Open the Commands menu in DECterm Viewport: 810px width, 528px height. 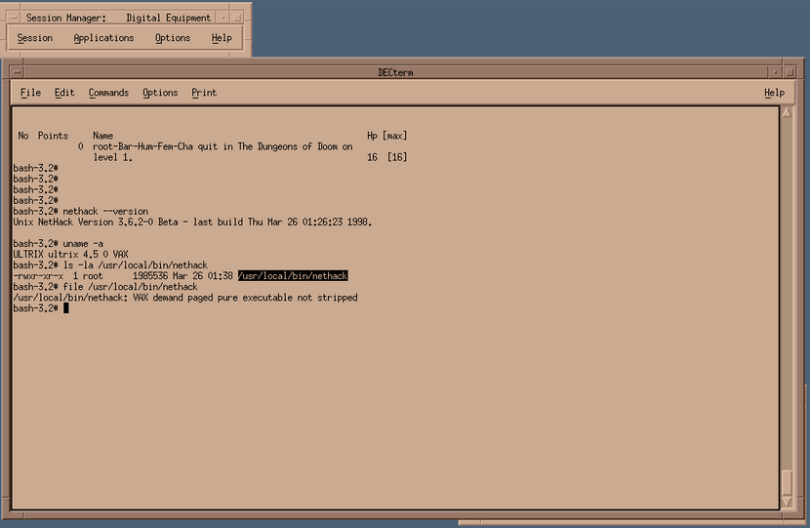(x=108, y=93)
